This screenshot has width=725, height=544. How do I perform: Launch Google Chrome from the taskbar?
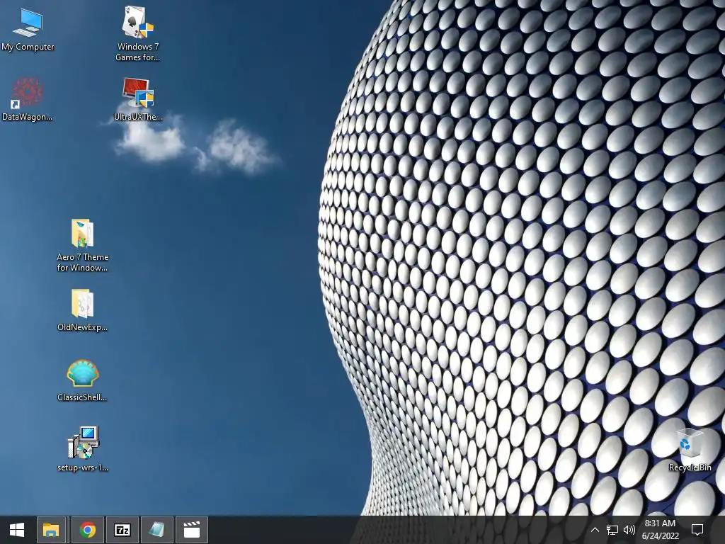(87, 530)
